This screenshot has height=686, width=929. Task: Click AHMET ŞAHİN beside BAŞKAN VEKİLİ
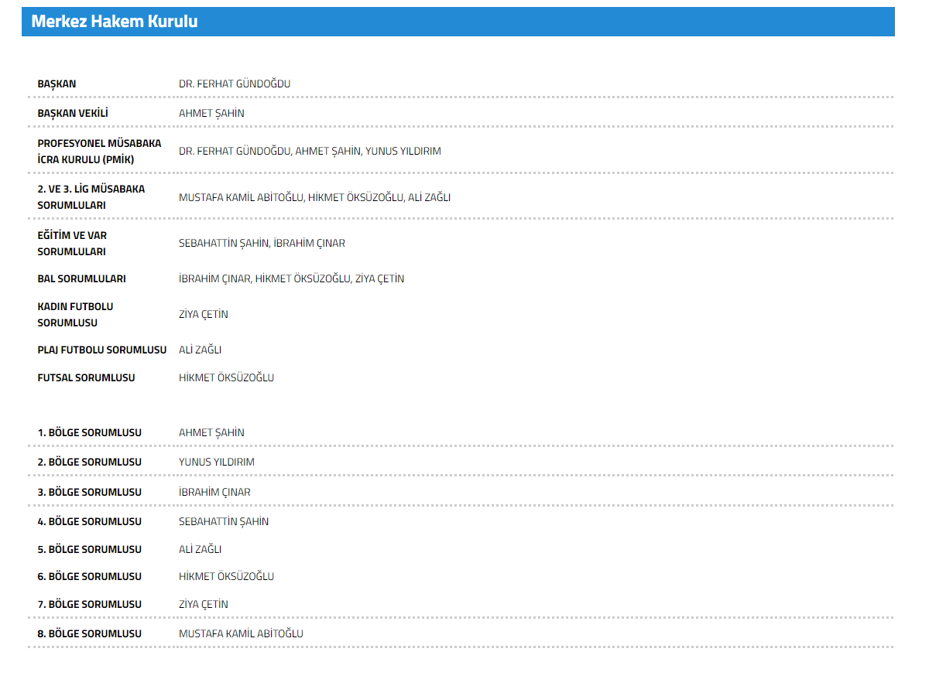211,113
